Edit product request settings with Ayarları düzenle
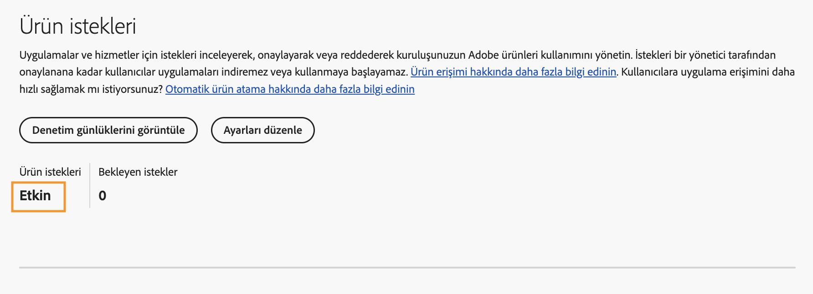This screenshot has height=294, width=813. (262, 130)
